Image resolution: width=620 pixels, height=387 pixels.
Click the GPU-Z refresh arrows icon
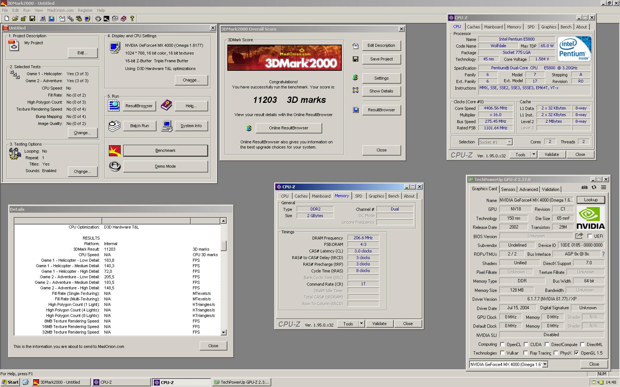[x=594, y=187]
